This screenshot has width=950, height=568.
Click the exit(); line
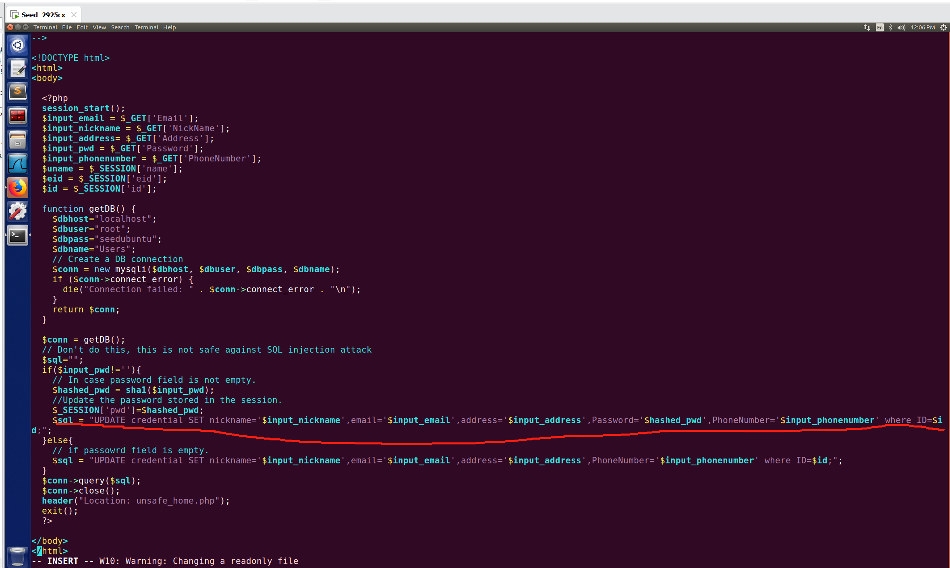[60, 511]
